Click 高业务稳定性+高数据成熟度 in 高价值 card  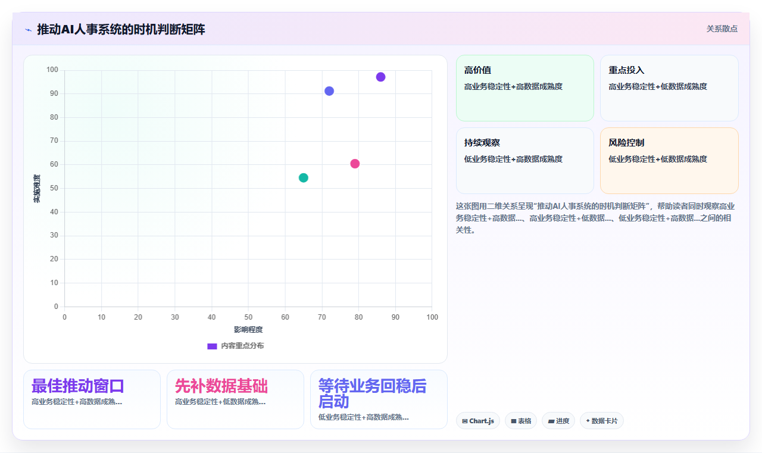tap(513, 86)
